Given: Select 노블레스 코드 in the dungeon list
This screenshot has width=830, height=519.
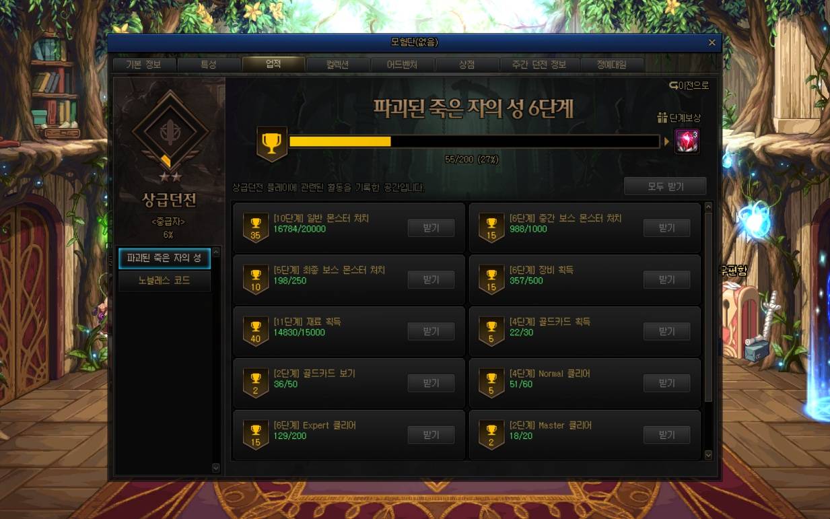Looking at the screenshot, I should tap(164, 281).
